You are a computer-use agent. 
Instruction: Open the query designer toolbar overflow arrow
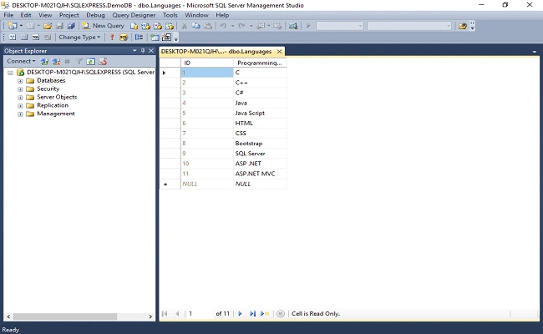176,38
